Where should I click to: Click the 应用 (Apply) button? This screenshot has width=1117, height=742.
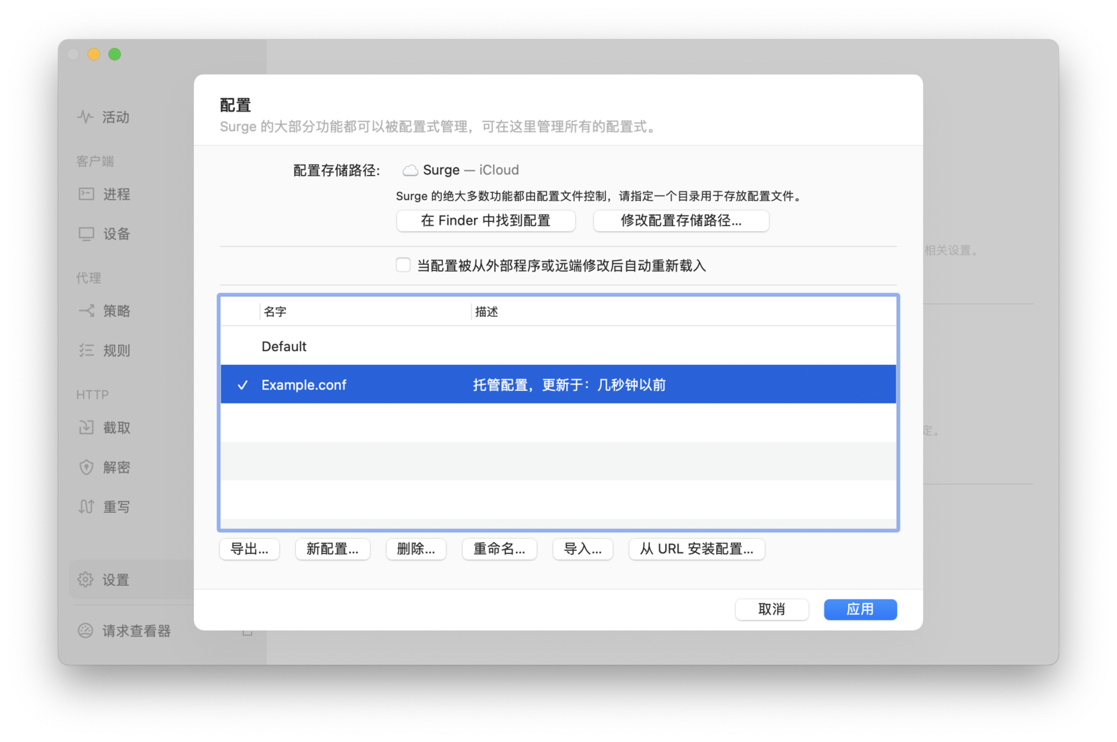tap(860, 609)
